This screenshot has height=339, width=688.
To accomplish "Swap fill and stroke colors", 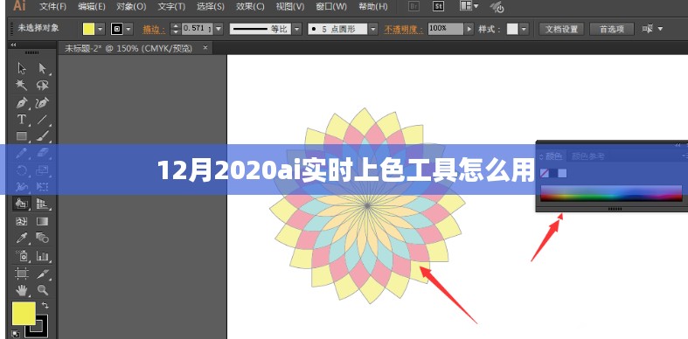I will (45, 306).
